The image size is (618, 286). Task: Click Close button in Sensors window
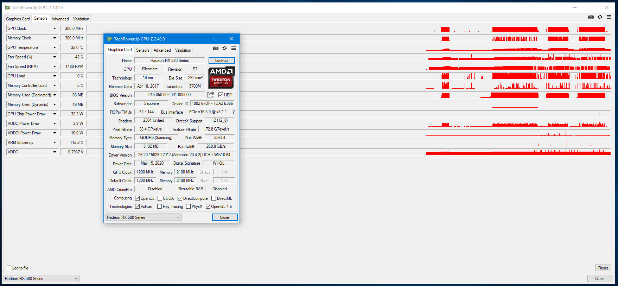[600, 279]
